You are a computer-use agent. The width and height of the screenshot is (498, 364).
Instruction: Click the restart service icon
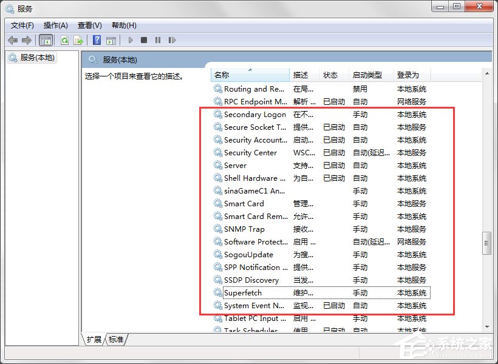[172, 40]
